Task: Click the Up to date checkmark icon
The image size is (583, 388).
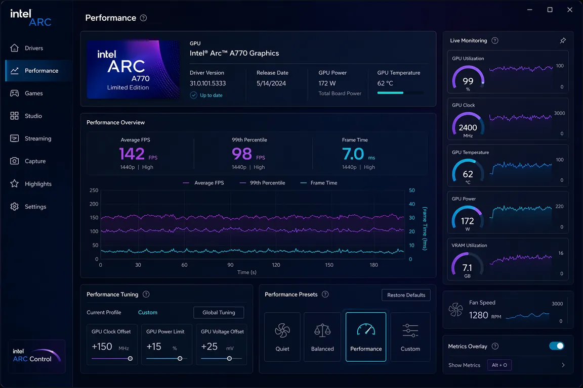Action: [x=194, y=95]
